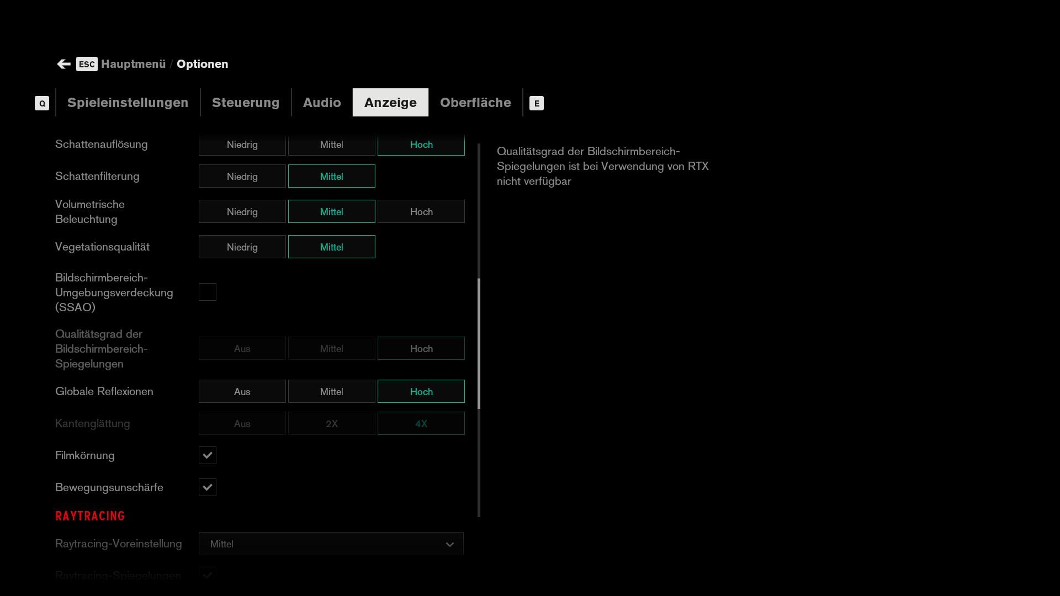Choose Hoch for Bildschirmbereich-Spiegelungen quality

tap(421, 349)
